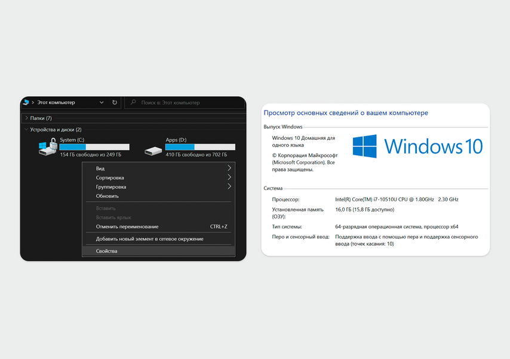Open the Вид context menu item
The width and height of the screenshot is (510, 359).
(x=158, y=168)
